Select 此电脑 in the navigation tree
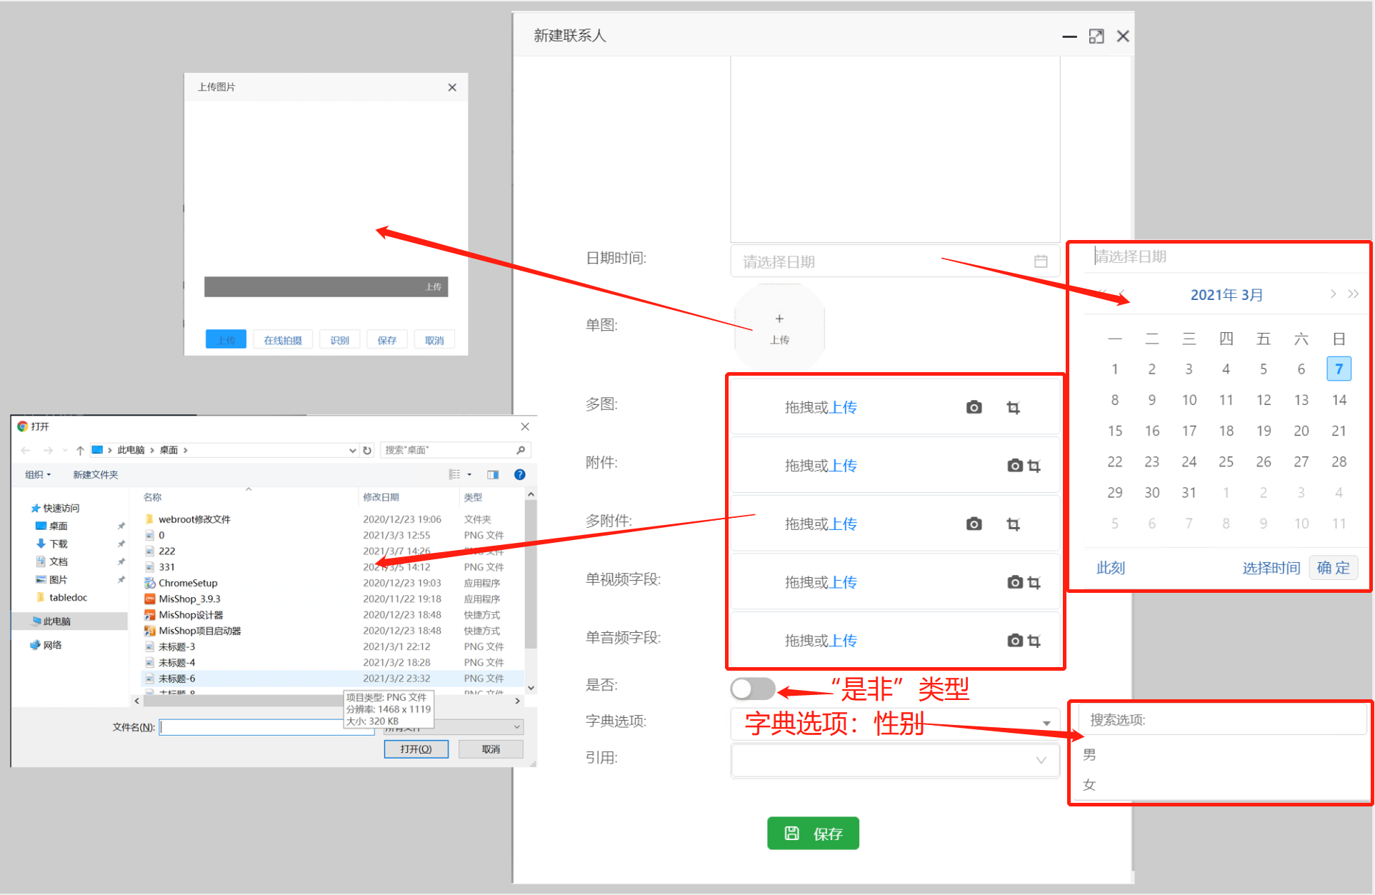1375x895 pixels. coord(57,621)
